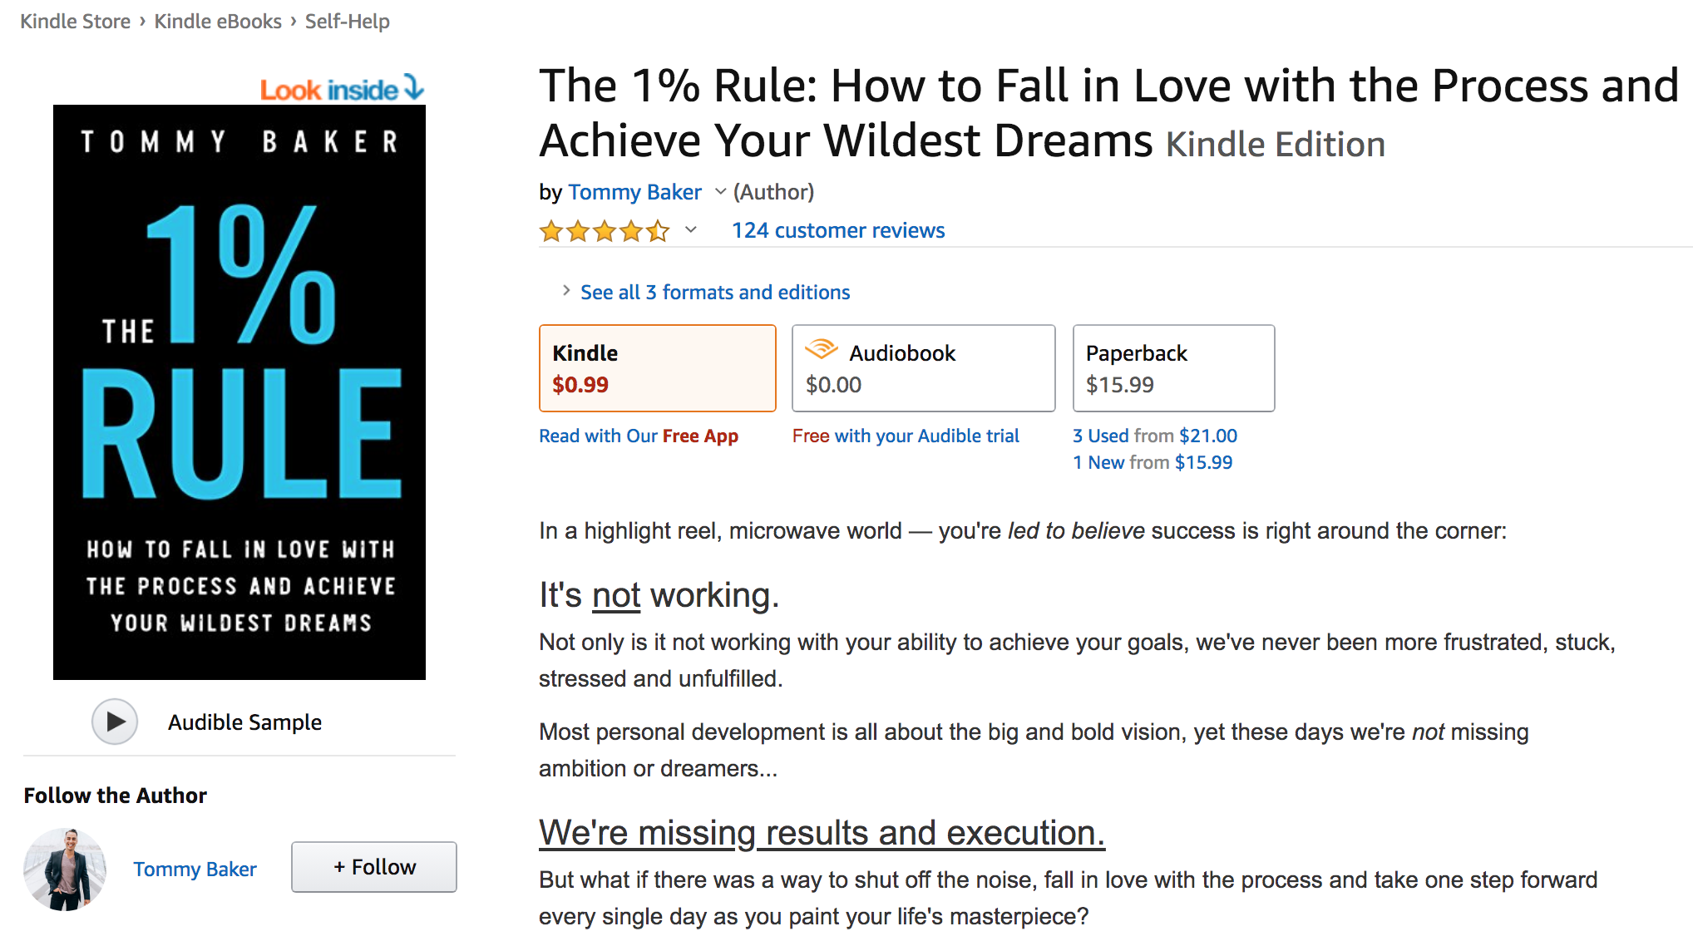Click the Look inside arrow icon
Image resolution: width=1693 pixels, height=941 pixels.
414,86
